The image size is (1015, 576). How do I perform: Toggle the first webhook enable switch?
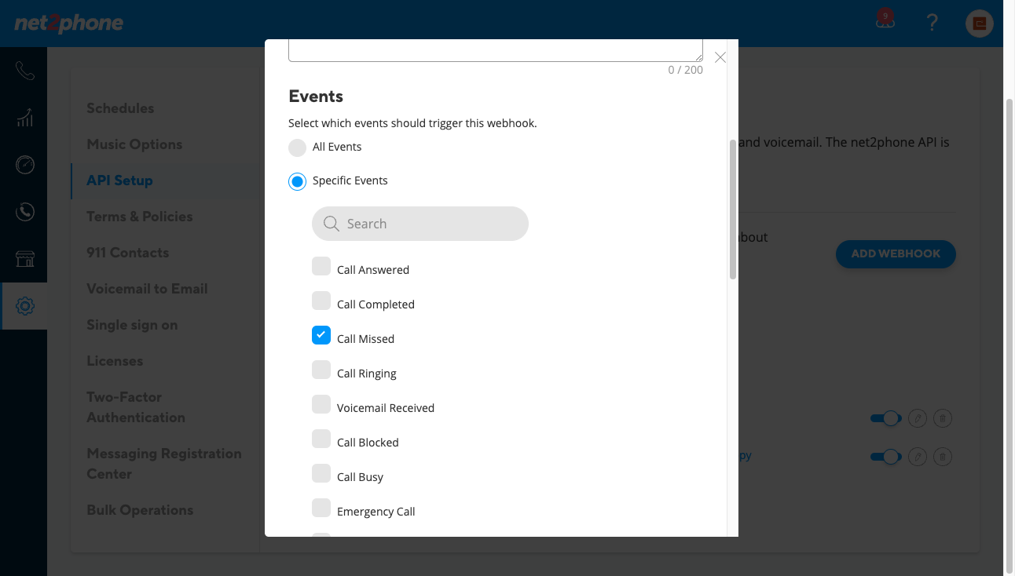click(x=885, y=418)
